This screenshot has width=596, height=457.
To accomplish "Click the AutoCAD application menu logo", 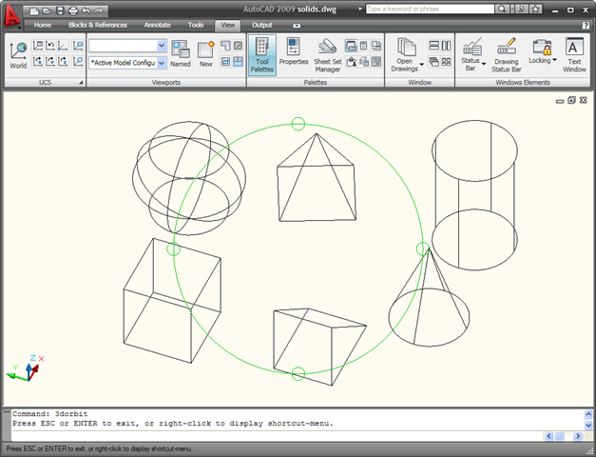I will pos(12,16).
